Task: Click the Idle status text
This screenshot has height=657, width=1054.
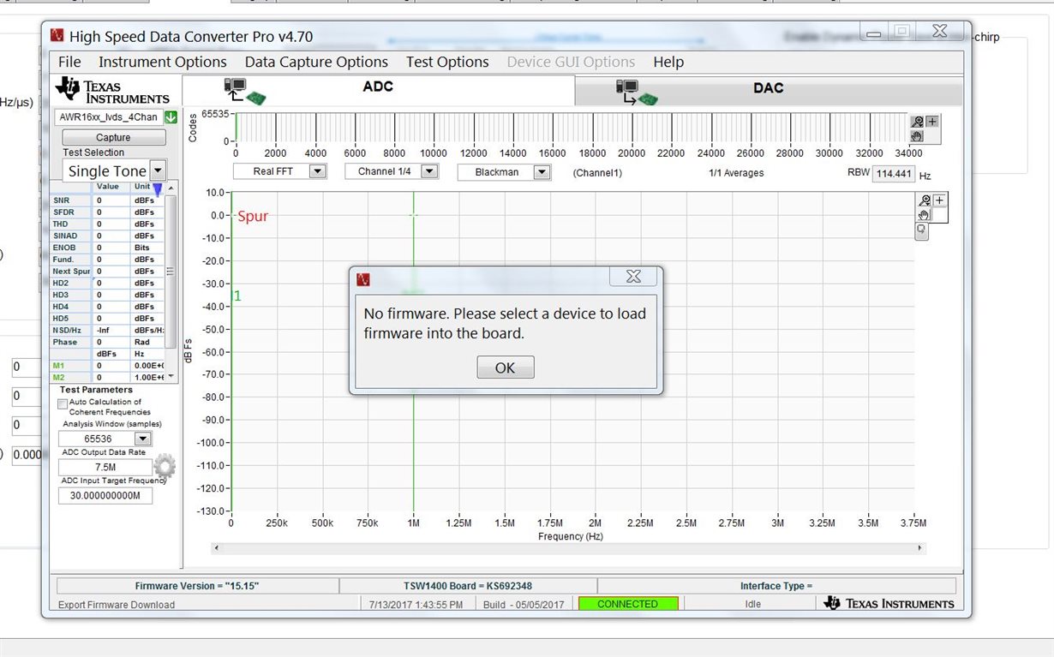Action: 753,604
